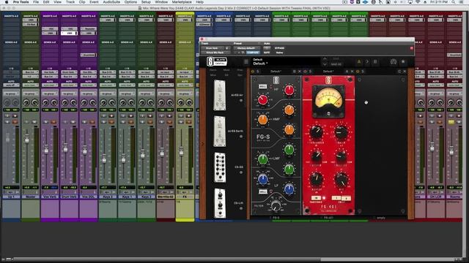The width and height of the screenshot is (469, 263).
Task: Adjust FG-S filter knob
Action: (x=276, y=205)
